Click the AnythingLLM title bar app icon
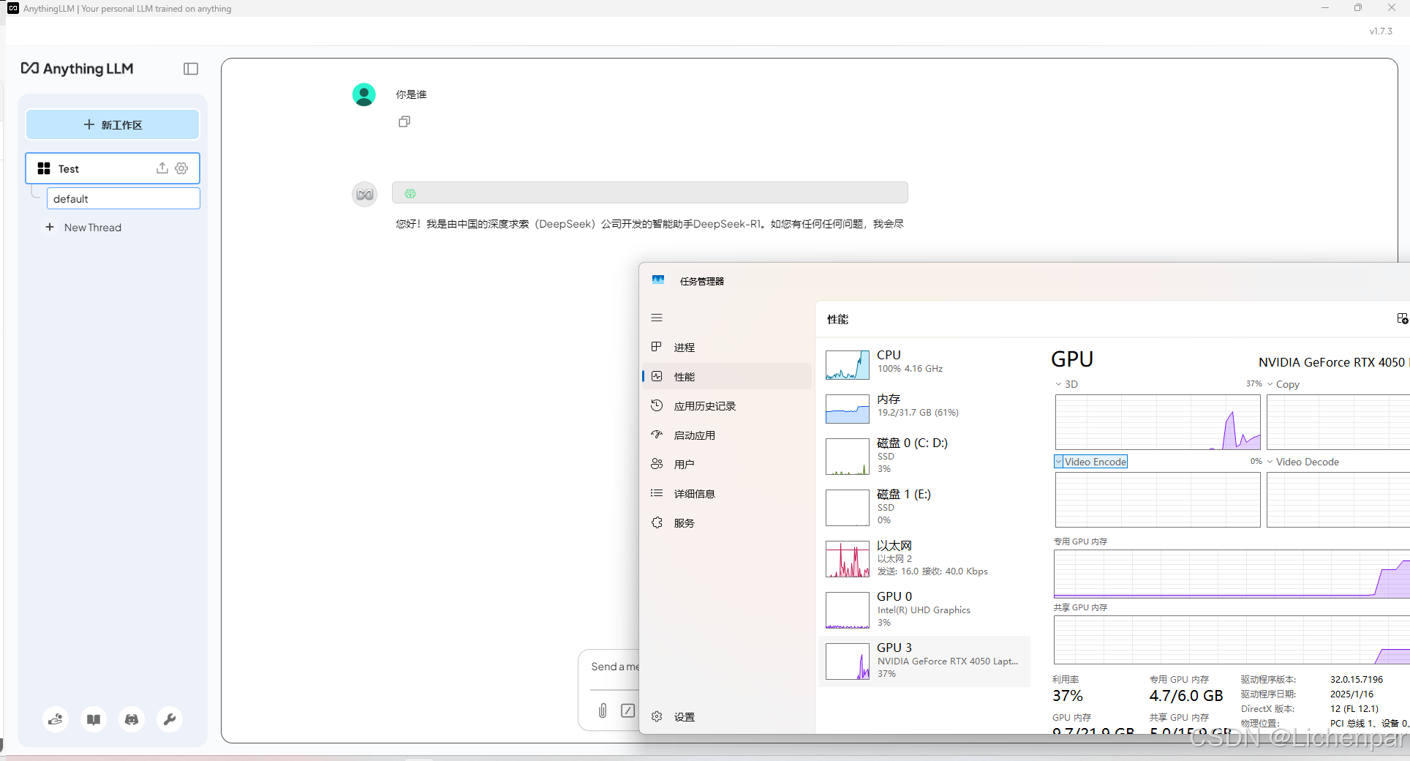This screenshot has width=1410, height=761. [x=12, y=8]
